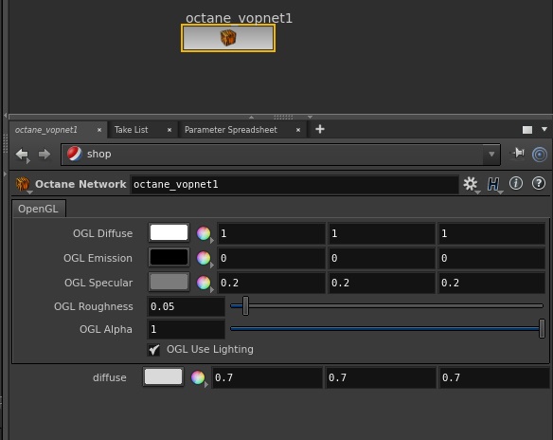Click the OGL Roughness slider handle
The height and width of the screenshot is (440, 553).
click(x=246, y=305)
